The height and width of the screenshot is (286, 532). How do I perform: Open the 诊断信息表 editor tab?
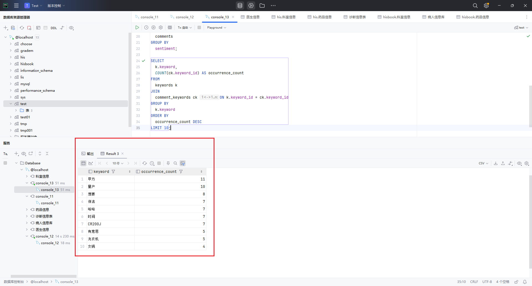point(355,17)
